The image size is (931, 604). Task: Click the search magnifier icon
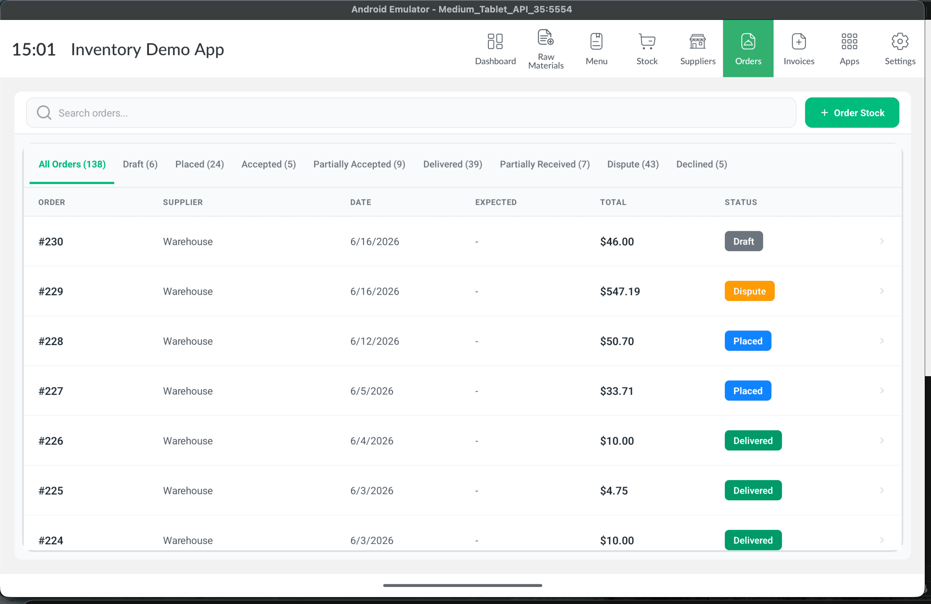pos(44,113)
